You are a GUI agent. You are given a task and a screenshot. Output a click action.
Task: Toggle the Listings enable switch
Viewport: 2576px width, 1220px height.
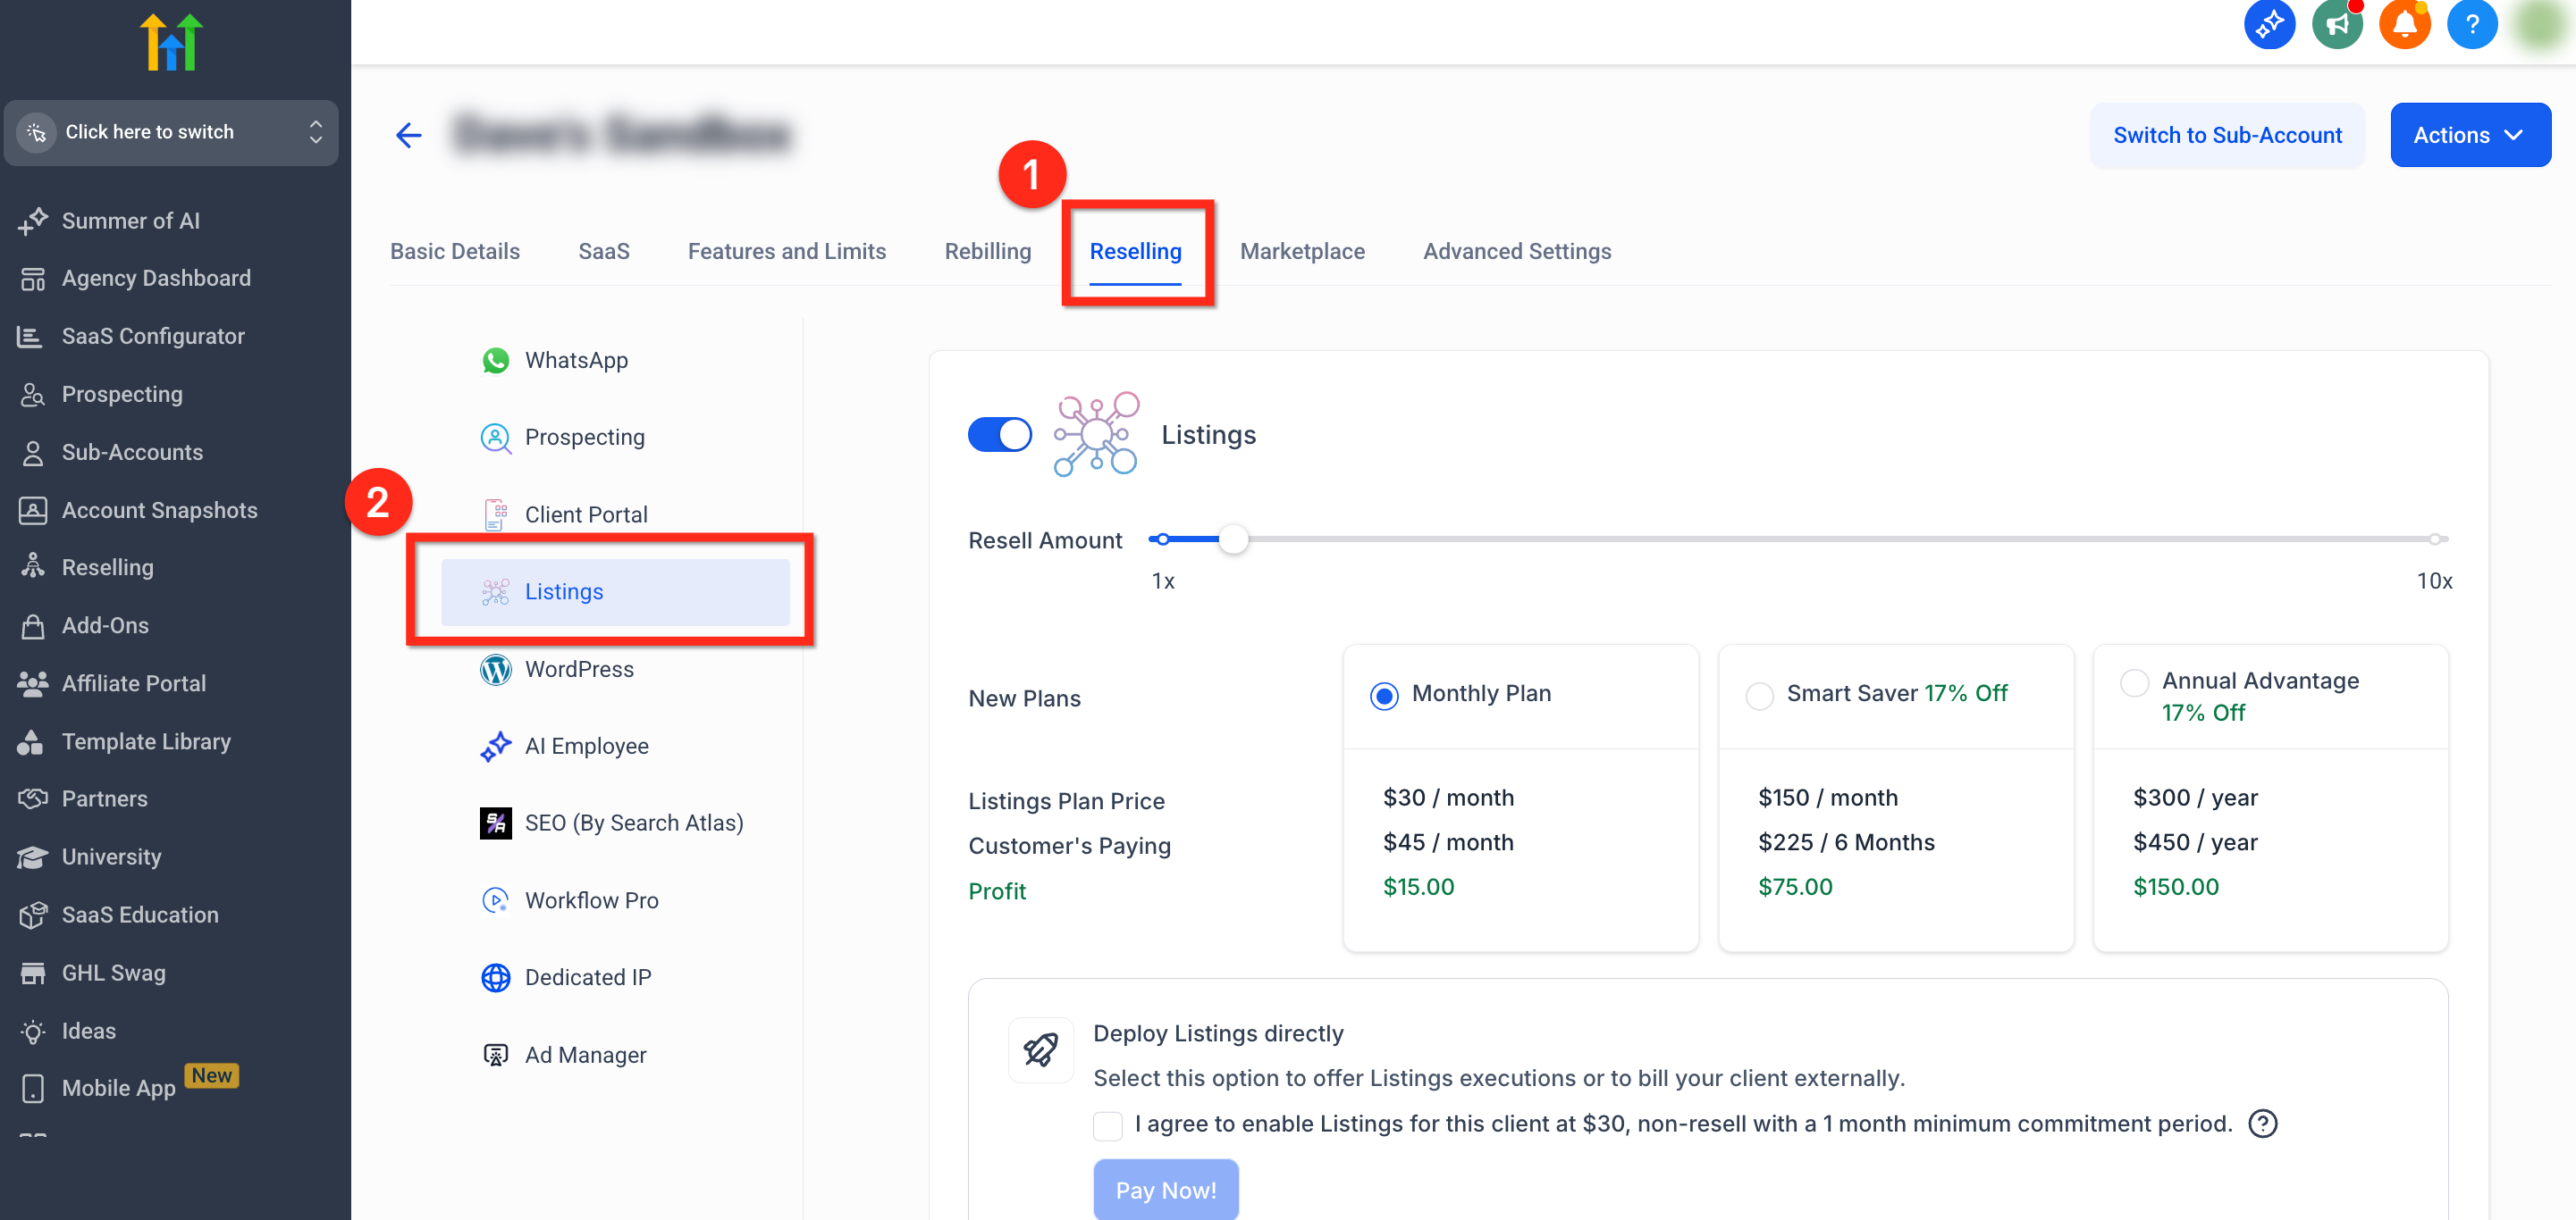pyautogui.click(x=999, y=435)
